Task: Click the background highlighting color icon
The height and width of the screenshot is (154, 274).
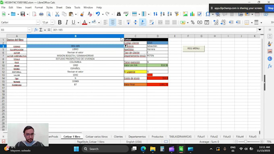Action: 94,22
